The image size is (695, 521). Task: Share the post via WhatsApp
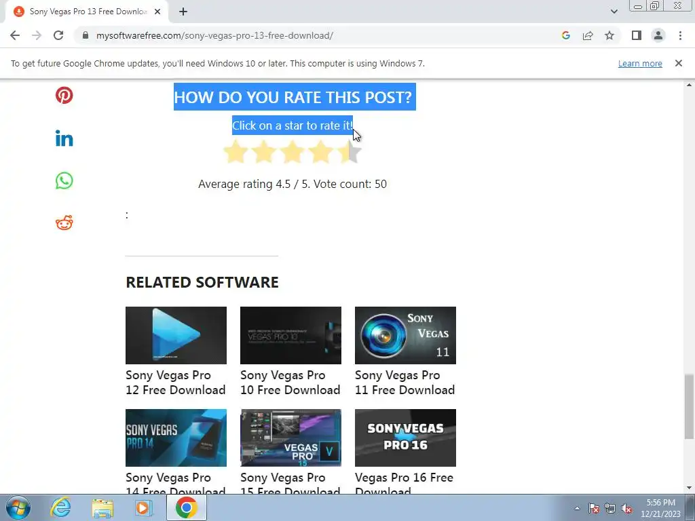(64, 180)
